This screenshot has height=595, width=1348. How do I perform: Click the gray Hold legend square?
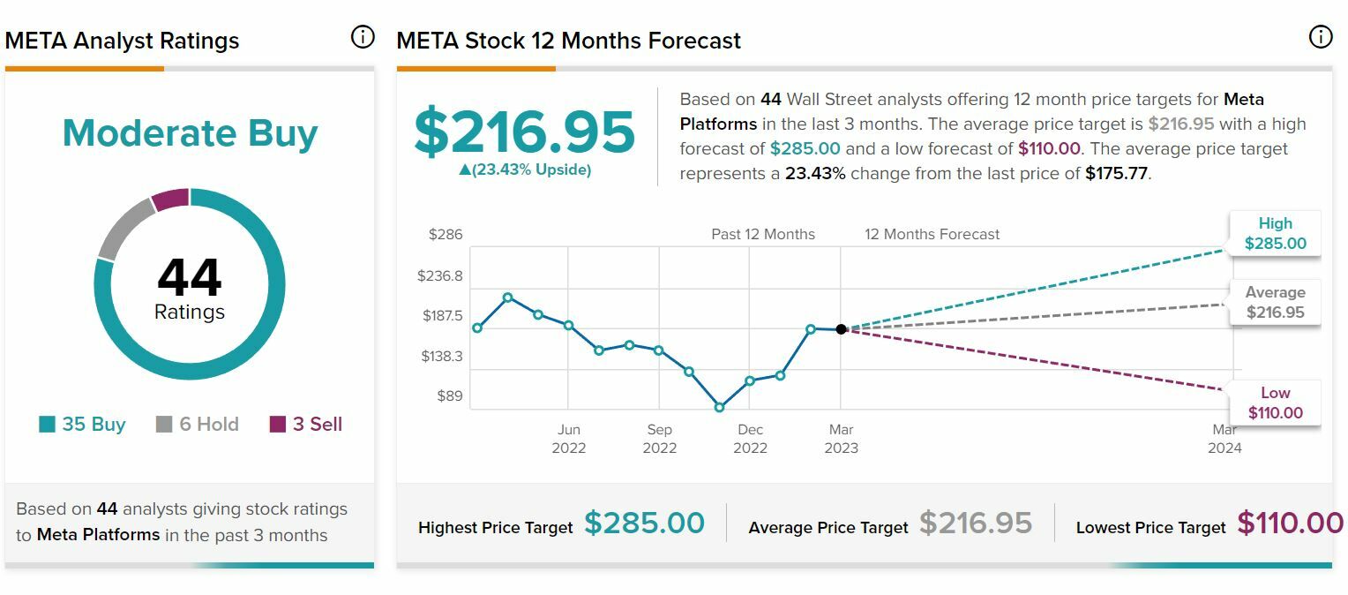pyautogui.click(x=164, y=425)
